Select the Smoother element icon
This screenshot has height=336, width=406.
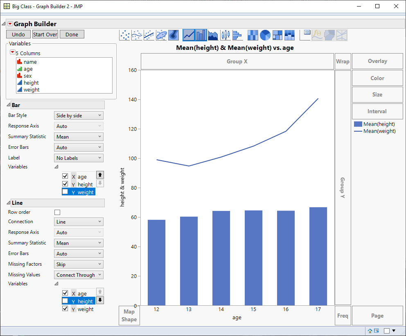137,35
